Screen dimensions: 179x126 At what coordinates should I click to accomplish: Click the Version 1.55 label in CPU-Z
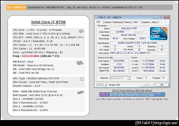pyautogui.click(x=114, y=85)
